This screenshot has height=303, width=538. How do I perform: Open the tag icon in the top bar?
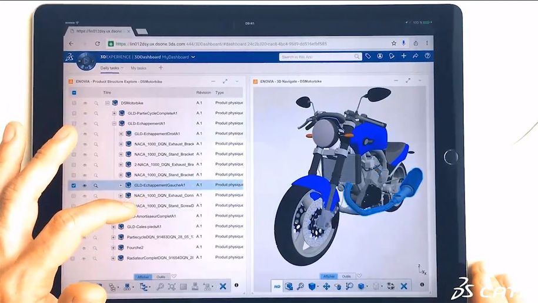[x=368, y=56]
